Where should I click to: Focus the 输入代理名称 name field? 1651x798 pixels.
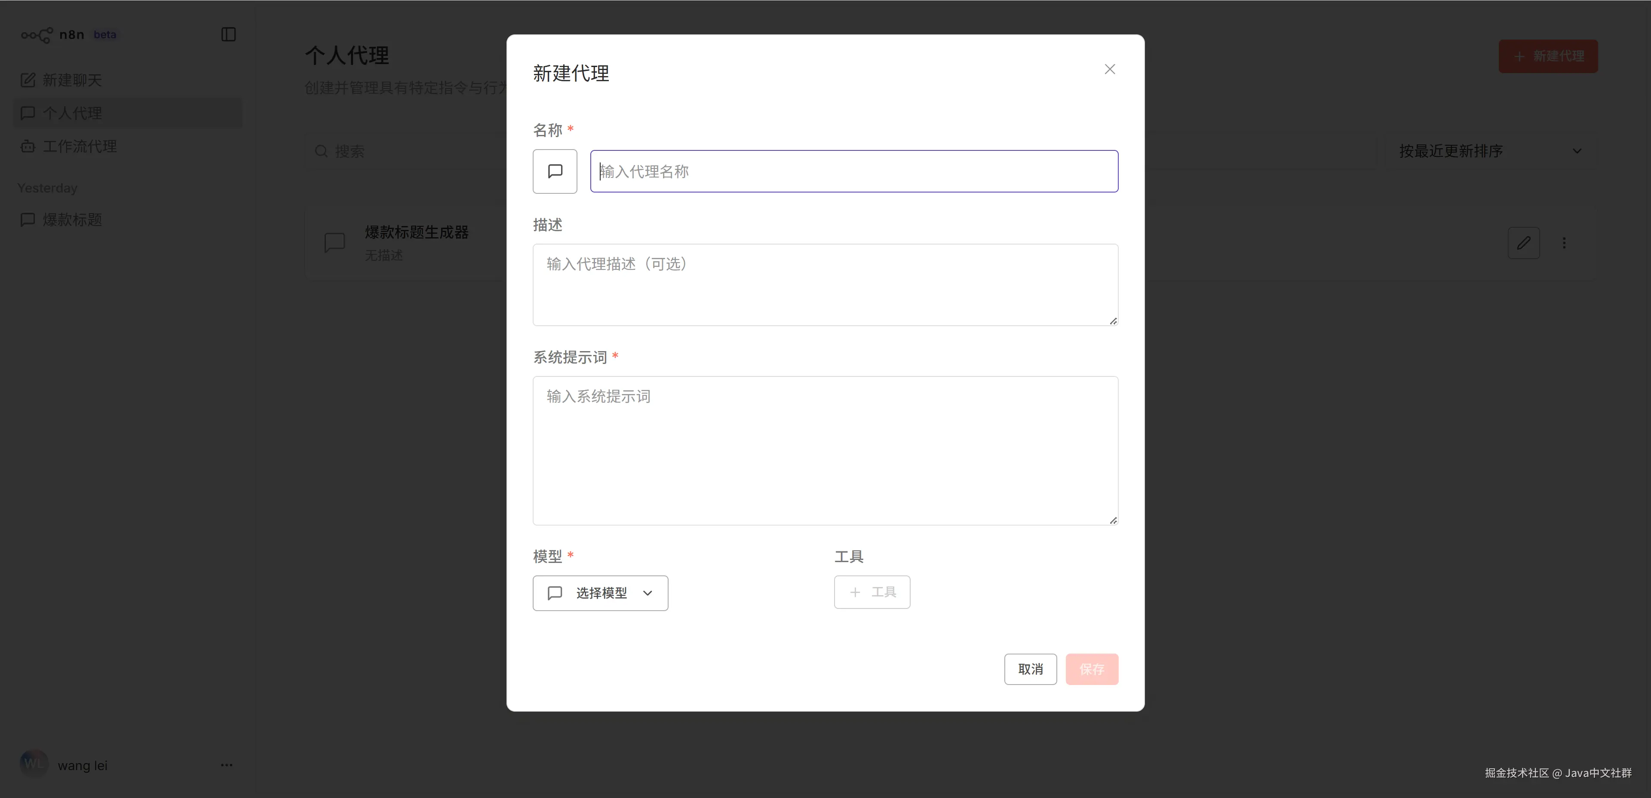pyautogui.click(x=854, y=171)
